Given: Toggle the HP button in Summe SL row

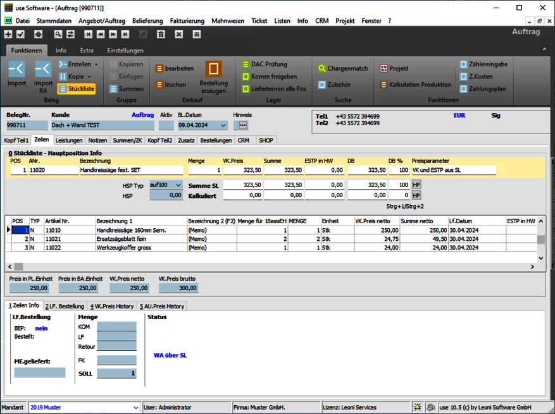Looking at the screenshot, I should [416, 185].
